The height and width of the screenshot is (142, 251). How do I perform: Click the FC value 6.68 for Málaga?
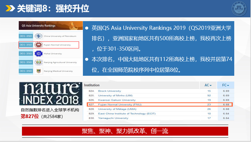coord(226,109)
